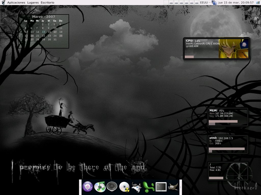Click the anime character image in CPU widget
This screenshot has height=195, width=261.
pyautogui.click(x=233, y=48)
